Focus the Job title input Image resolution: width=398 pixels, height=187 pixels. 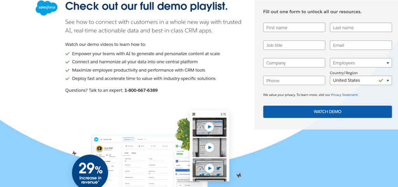click(294, 45)
